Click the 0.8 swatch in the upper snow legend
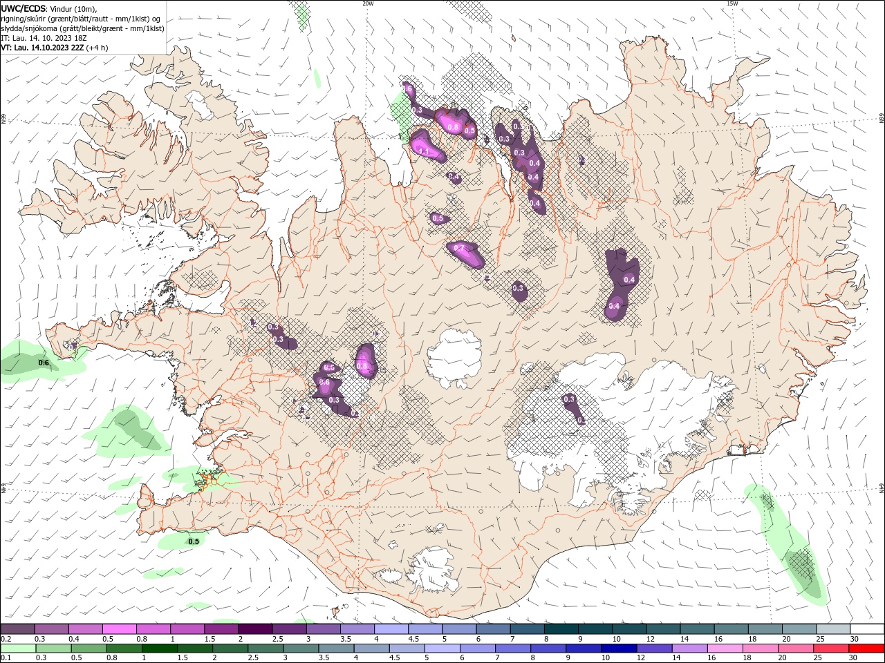The width and height of the screenshot is (885, 663). (x=153, y=629)
